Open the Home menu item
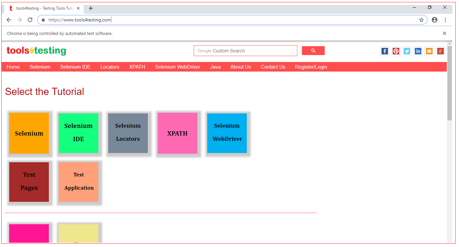This screenshot has width=459, height=247. (x=13, y=67)
